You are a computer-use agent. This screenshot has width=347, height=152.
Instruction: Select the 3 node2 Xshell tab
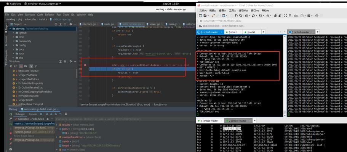251,32
